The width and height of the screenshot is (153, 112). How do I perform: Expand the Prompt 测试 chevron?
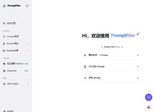pos(28,44)
